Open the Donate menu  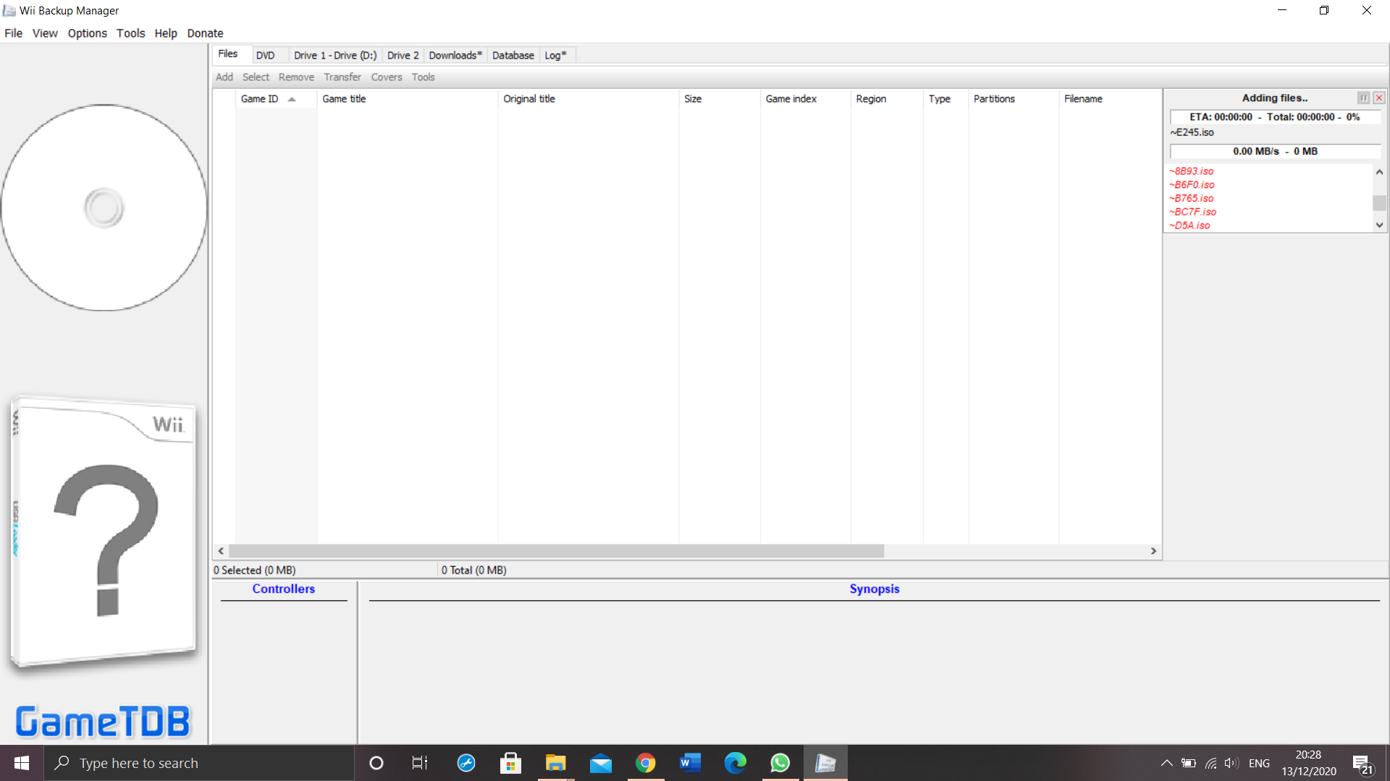[206, 33]
